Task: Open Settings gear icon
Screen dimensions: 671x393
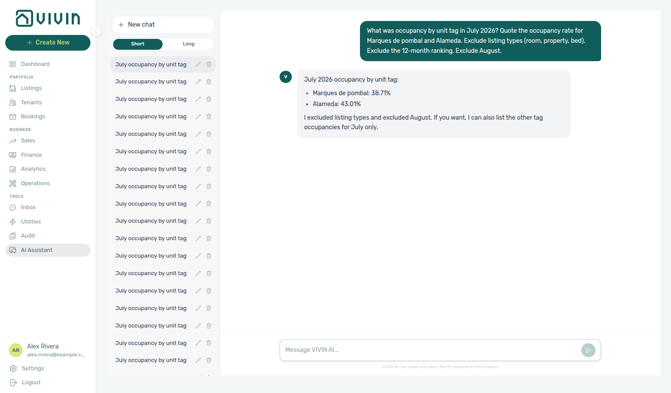Action: pos(13,369)
